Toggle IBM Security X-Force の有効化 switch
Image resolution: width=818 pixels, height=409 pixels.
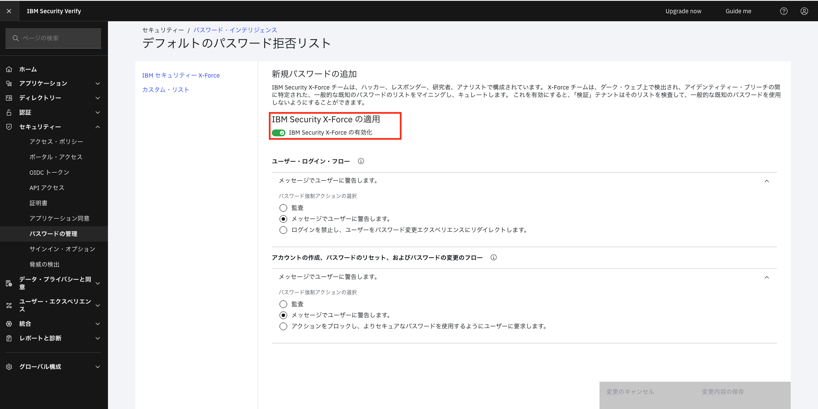tap(279, 133)
